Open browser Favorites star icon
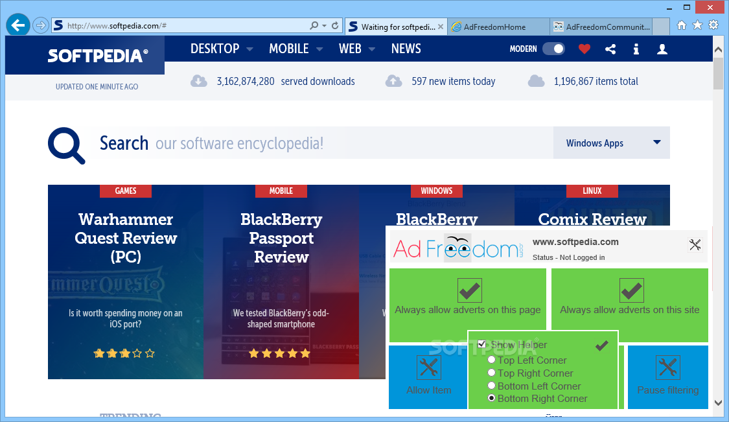The width and height of the screenshot is (729, 422). click(697, 25)
